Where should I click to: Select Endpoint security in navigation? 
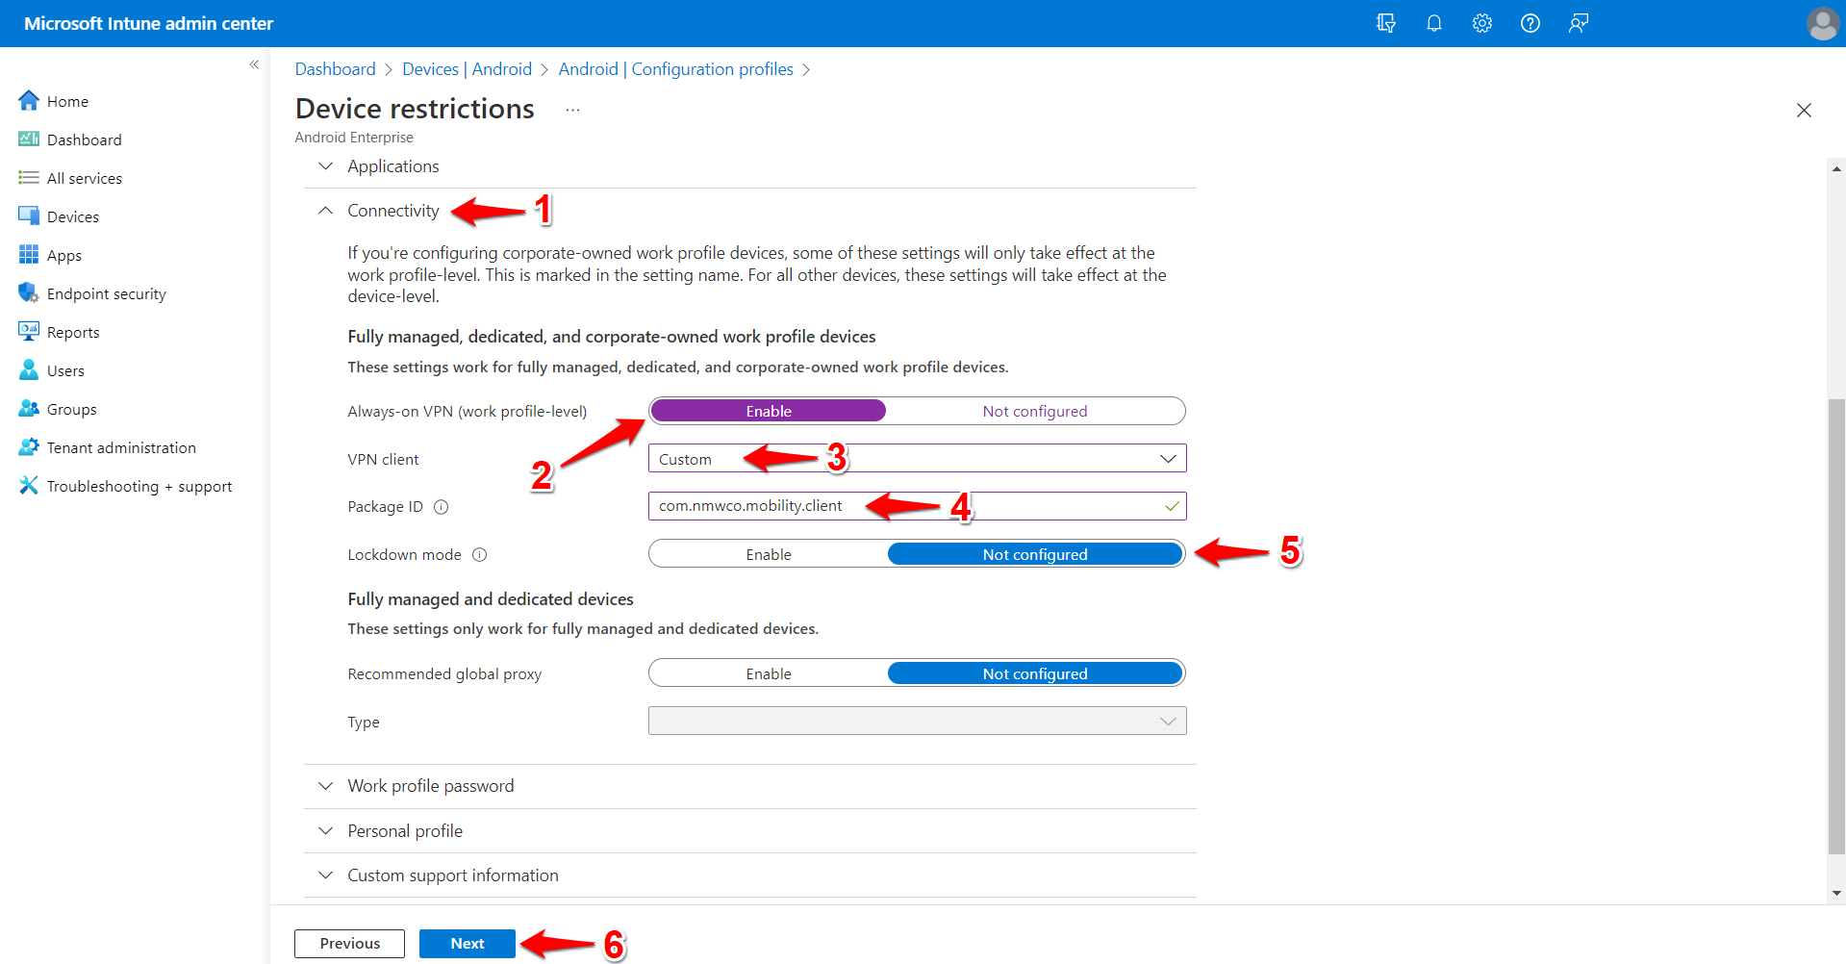[x=106, y=292]
